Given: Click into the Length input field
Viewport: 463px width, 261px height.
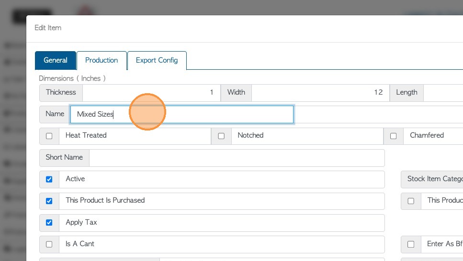Looking at the screenshot, I should (443, 92).
